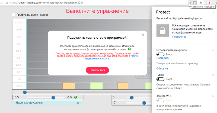Open downloads arrow icon
Screen dimensions: 217x113
point(216,3)
